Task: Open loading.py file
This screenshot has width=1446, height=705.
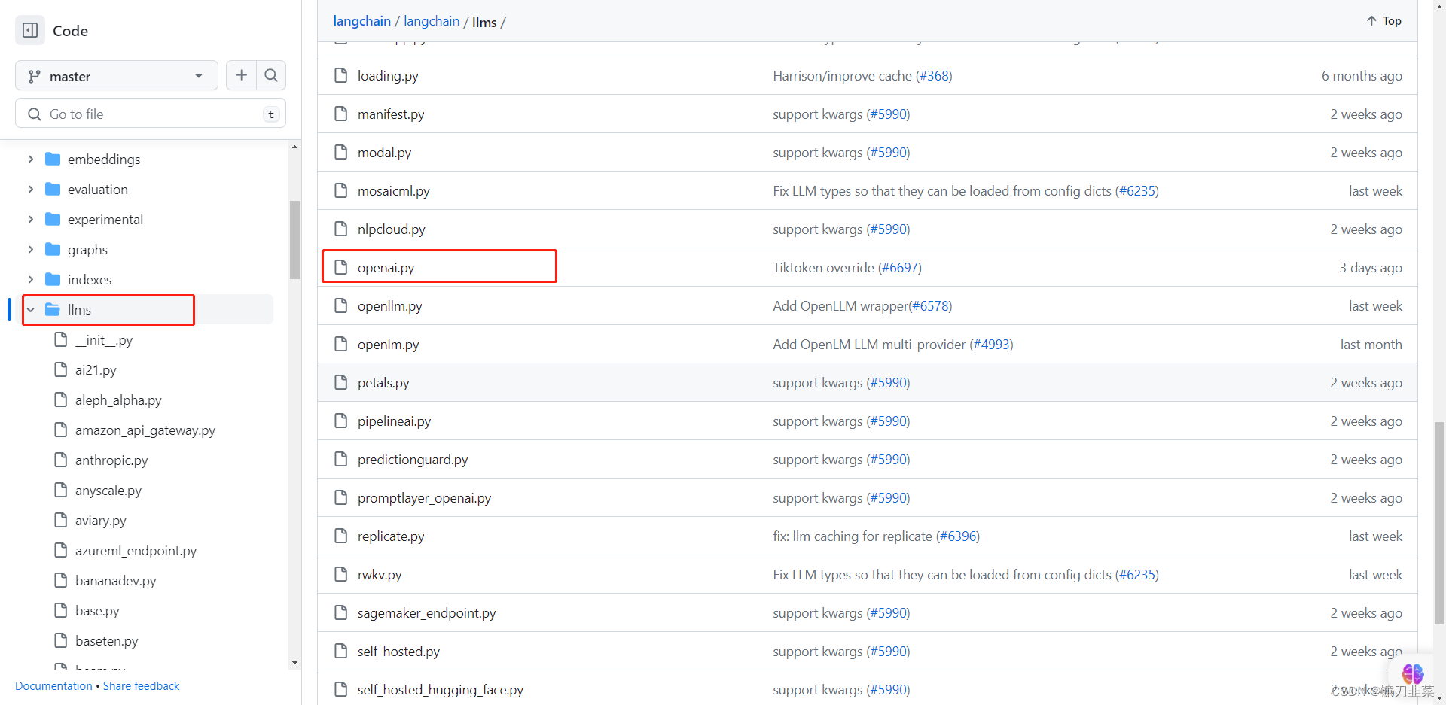Action: pos(388,75)
